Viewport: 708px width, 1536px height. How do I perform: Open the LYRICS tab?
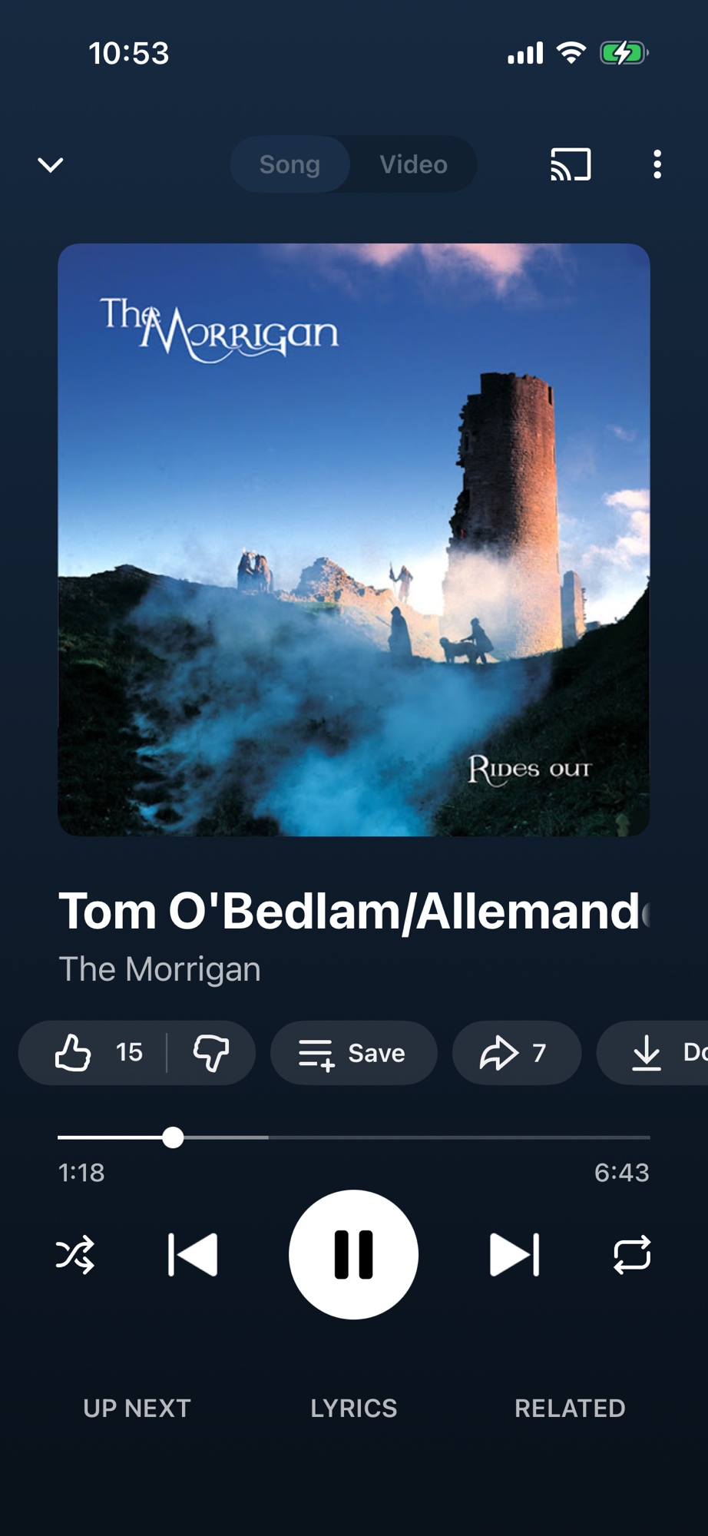point(354,1408)
